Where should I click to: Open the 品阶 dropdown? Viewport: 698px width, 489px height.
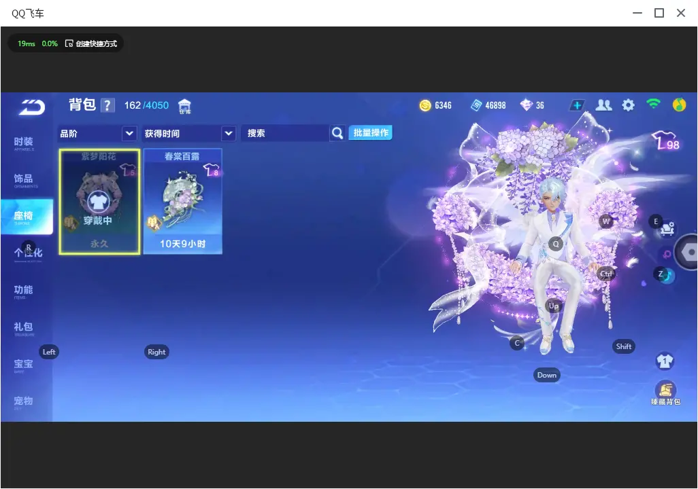click(x=97, y=133)
